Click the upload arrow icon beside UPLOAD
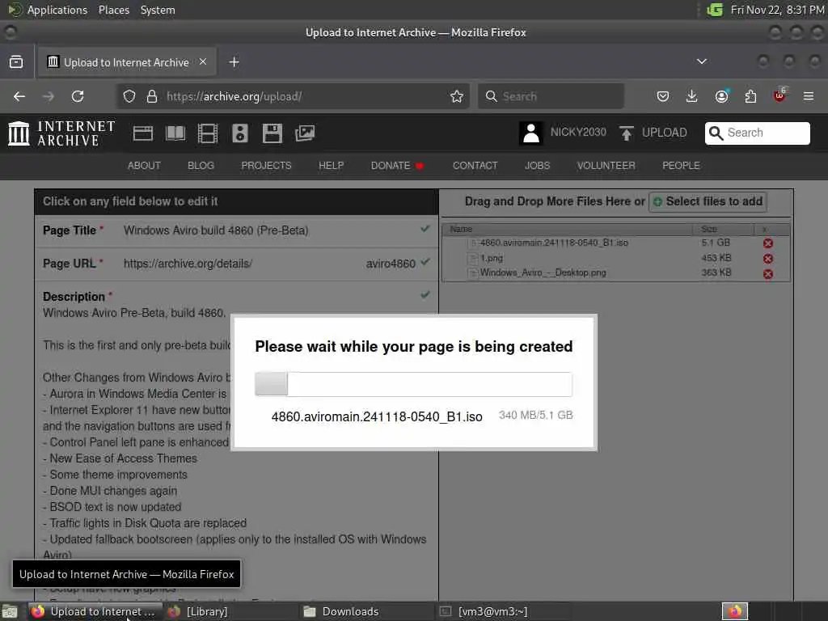The image size is (828, 621). (x=627, y=133)
